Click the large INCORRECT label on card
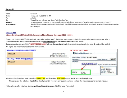Viewport: 127px width, 98px height. 89,64
